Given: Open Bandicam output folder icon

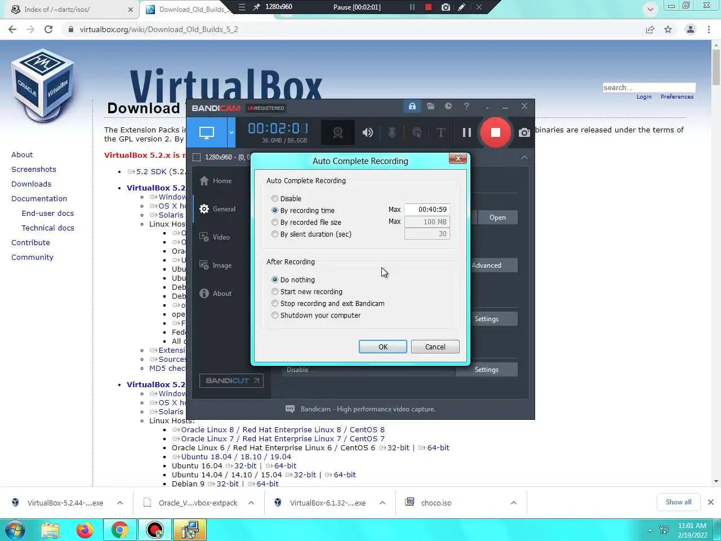Looking at the screenshot, I should pos(430,106).
